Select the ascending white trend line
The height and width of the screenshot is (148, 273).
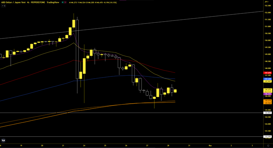click(x=131, y=25)
